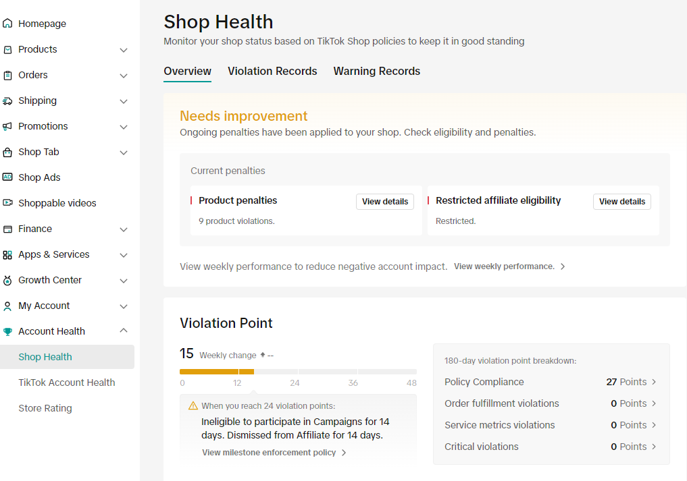Open the Warning Records tab
Viewport: 687px width, 481px height.
point(376,71)
